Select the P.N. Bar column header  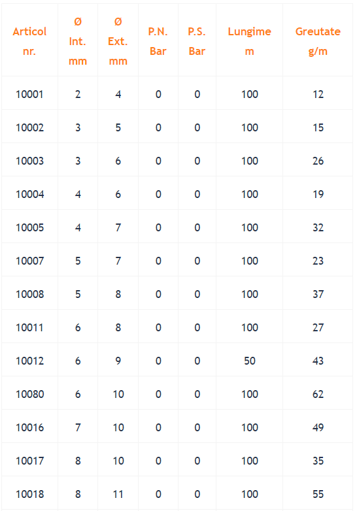pos(158,41)
